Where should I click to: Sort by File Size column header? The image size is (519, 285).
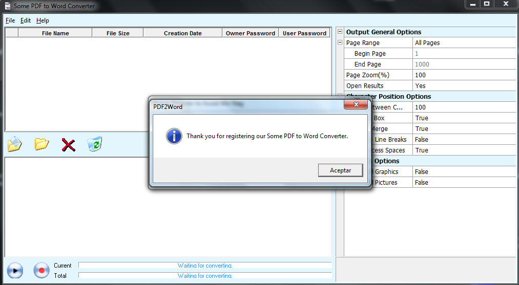click(x=118, y=33)
